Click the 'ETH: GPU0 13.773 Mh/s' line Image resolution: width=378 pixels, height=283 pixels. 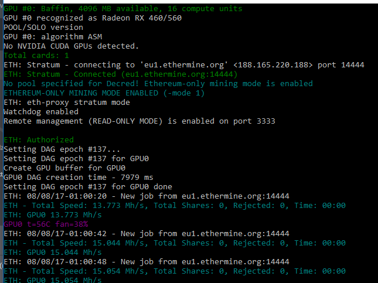53,216
